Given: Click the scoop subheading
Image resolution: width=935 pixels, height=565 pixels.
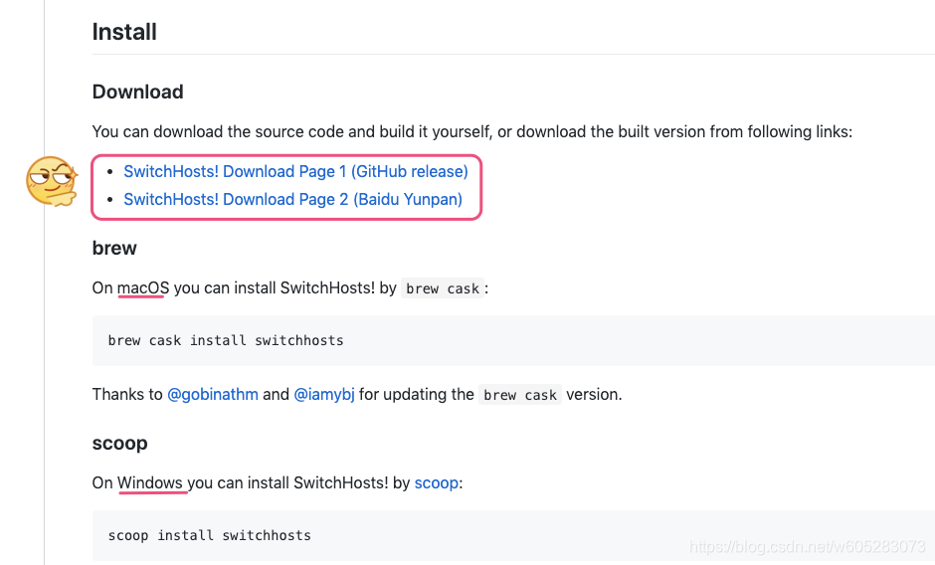Looking at the screenshot, I should click(x=119, y=444).
